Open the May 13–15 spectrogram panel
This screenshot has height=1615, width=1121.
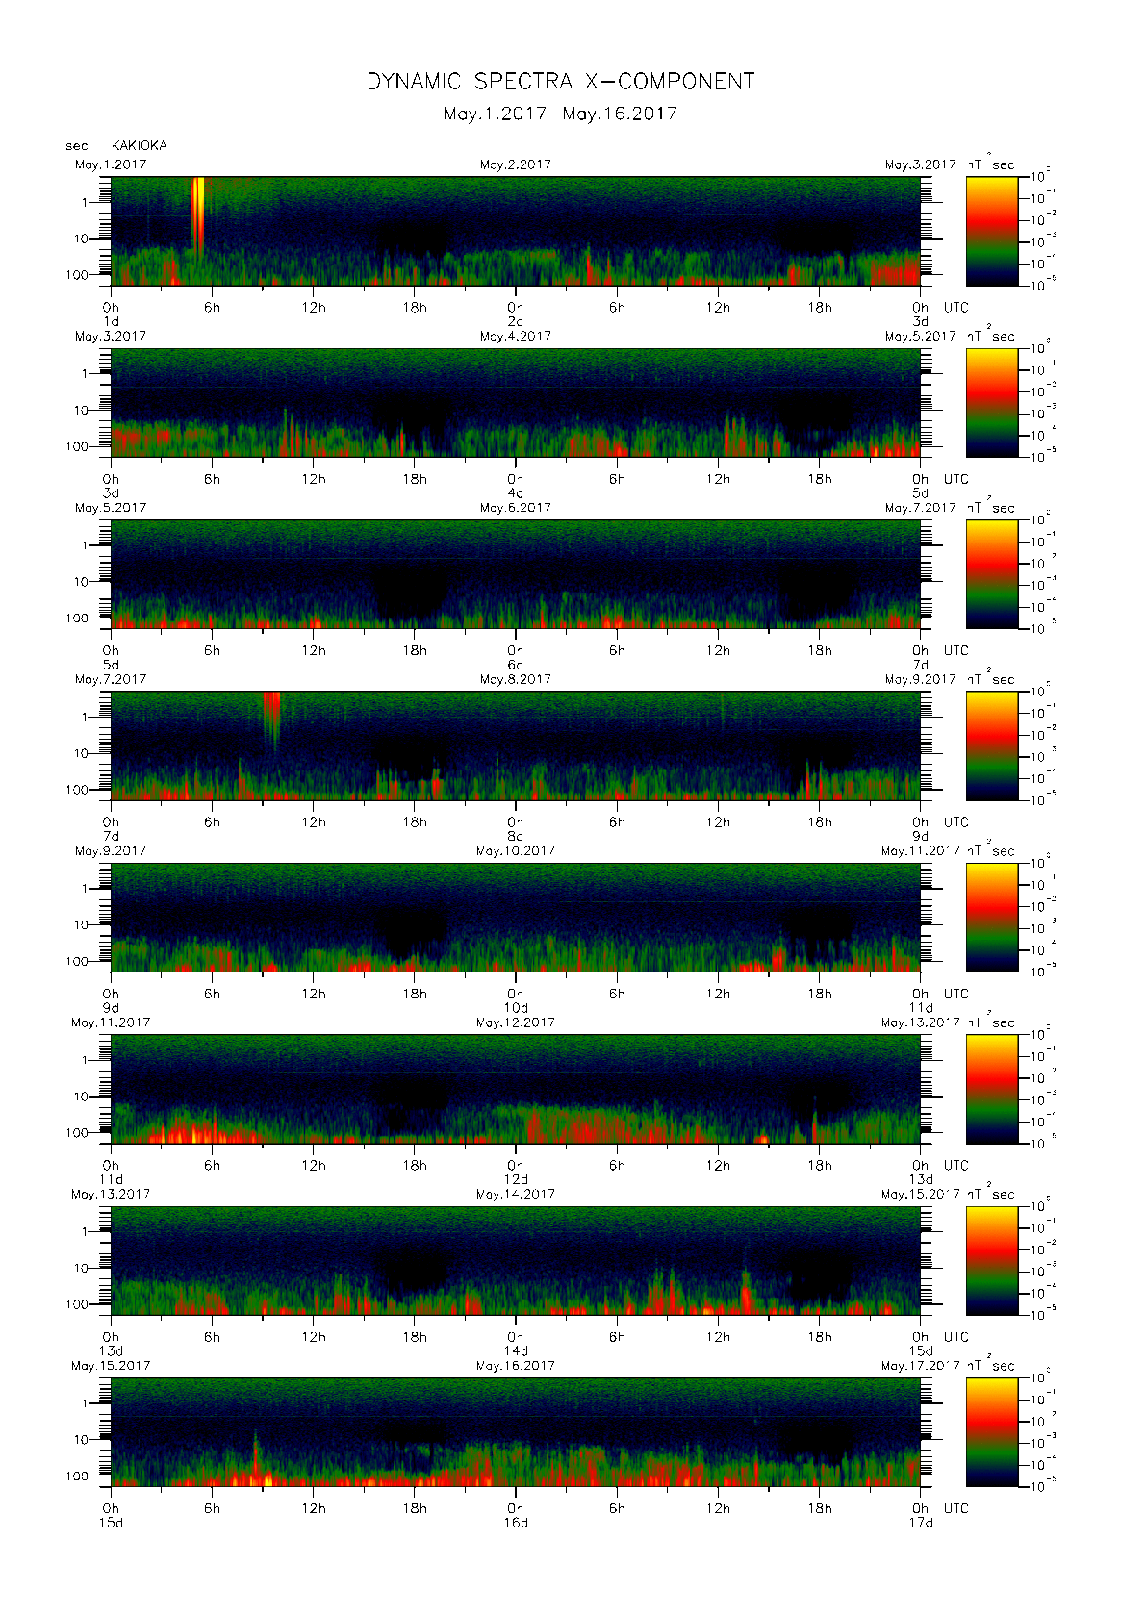tap(516, 1260)
